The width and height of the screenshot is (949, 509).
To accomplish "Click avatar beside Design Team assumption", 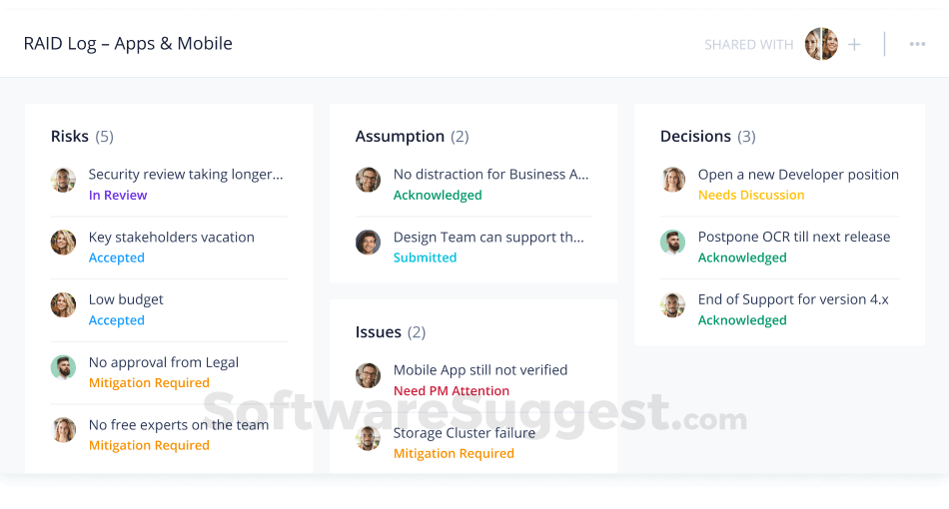I will 368,243.
